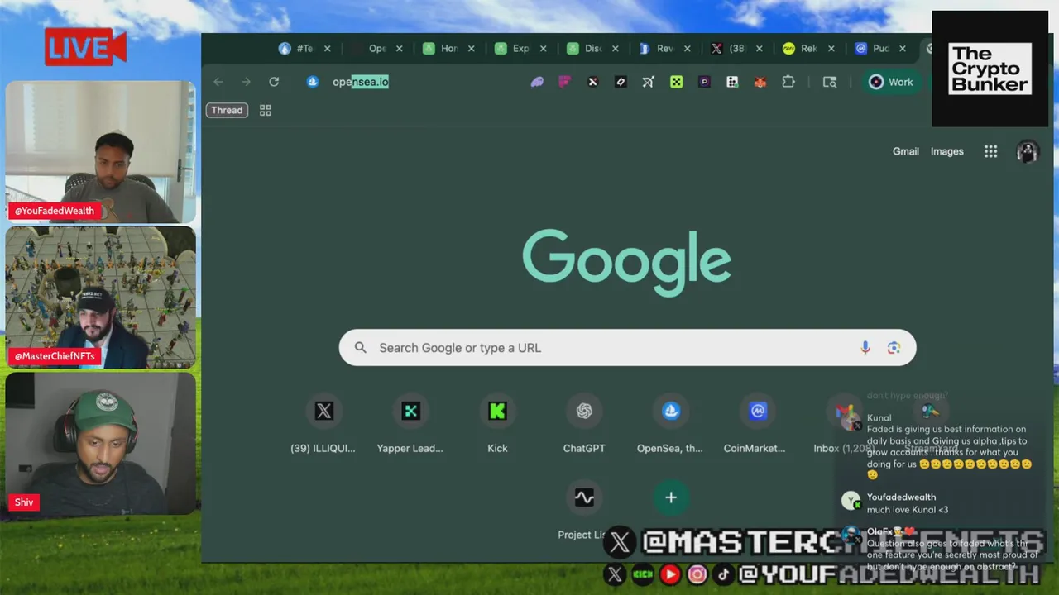Click the browser forward arrow
The width and height of the screenshot is (1059, 595).
(246, 82)
